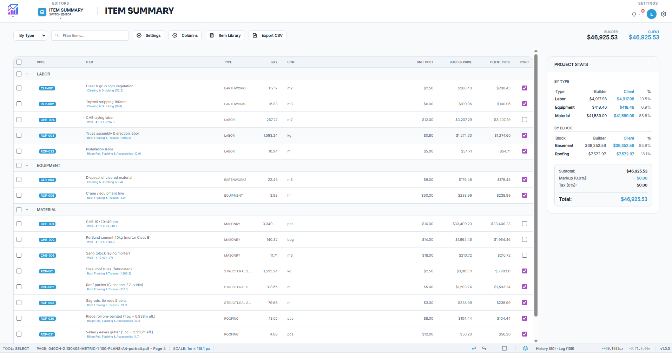The height and width of the screenshot is (353, 672).
Task: Open History (50) · Log (139) panel
Action: (x=555, y=348)
